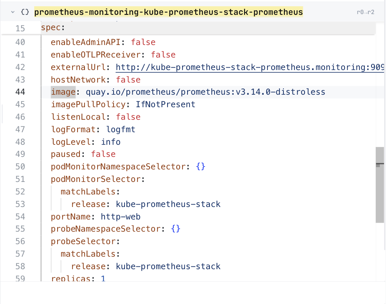386x304 pixels.
Task: Select the prometheus-monitoring-kube-prometheus-stack-prometheus title
Action: 169,12
